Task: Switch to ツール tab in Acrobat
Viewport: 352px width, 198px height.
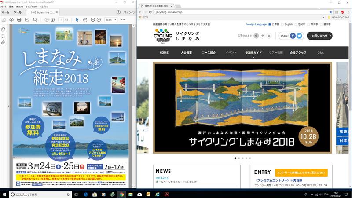Action: click(18, 12)
